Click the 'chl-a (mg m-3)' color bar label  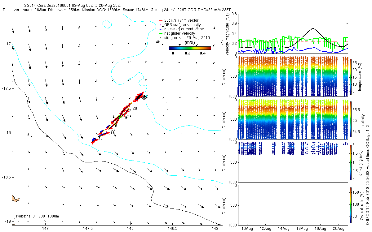(361, 162)
